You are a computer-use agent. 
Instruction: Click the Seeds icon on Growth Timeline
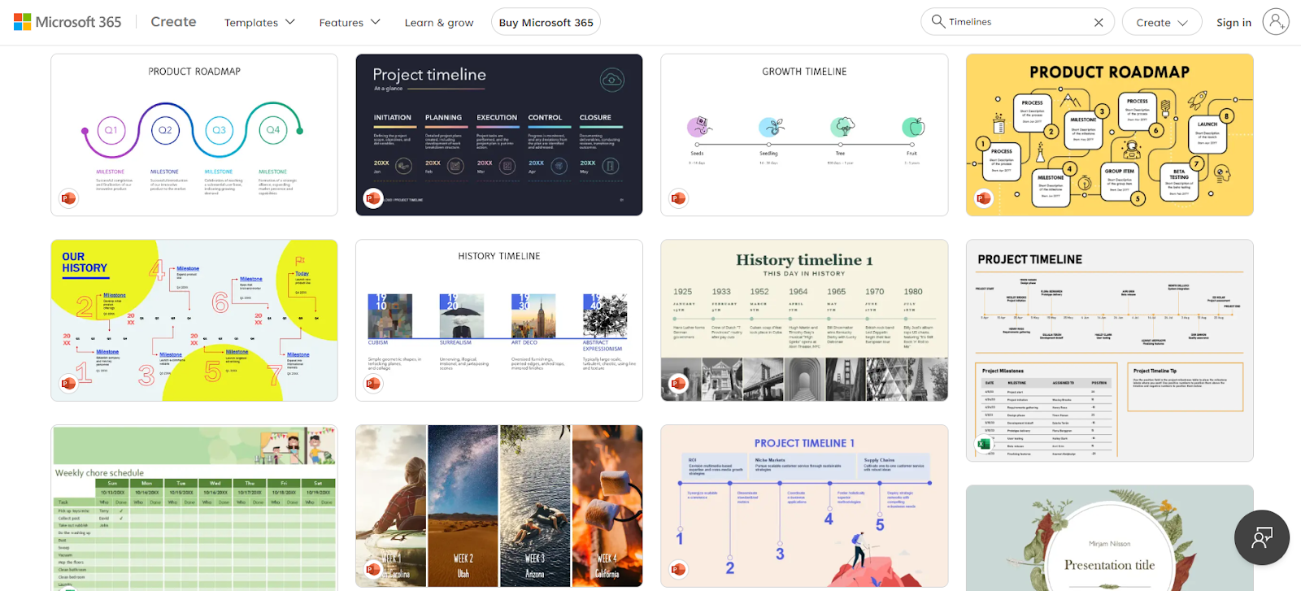click(x=699, y=127)
